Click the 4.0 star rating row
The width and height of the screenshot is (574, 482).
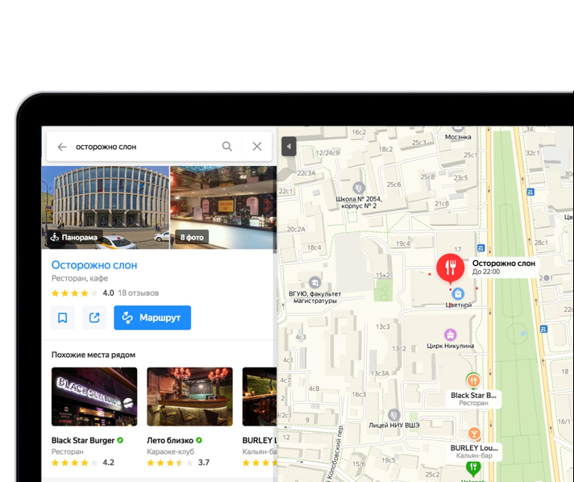(83, 293)
